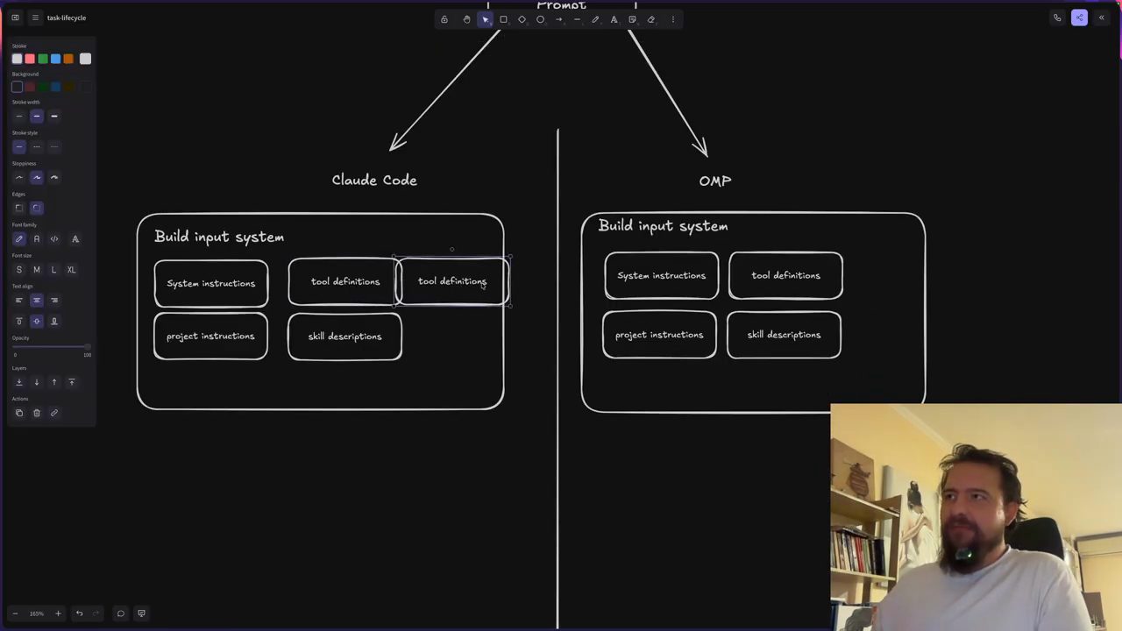Set bold stroke width
The image size is (1122, 631).
click(37, 116)
